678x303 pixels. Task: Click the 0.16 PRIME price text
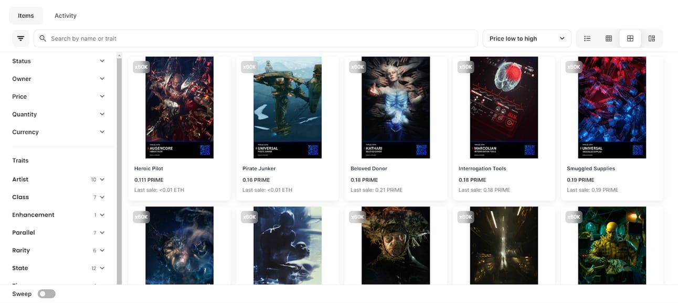coord(256,180)
